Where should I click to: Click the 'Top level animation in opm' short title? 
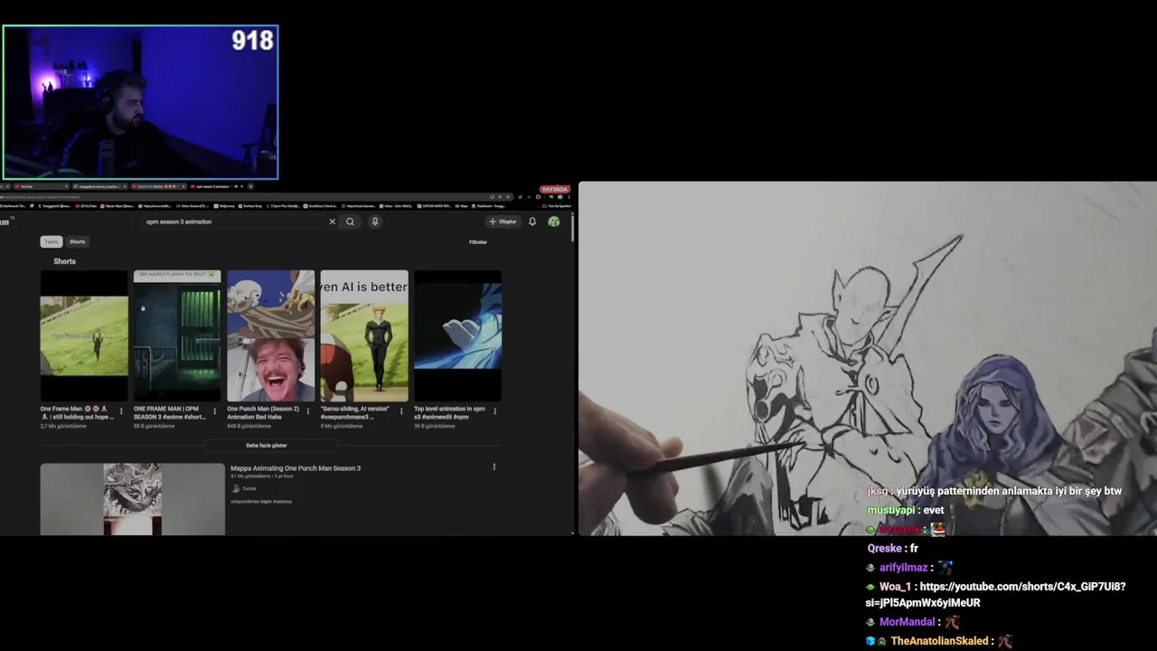(x=449, y=412)
